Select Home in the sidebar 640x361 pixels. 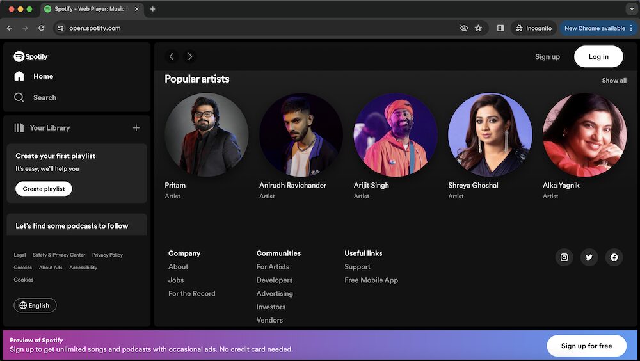click(43, 76)
